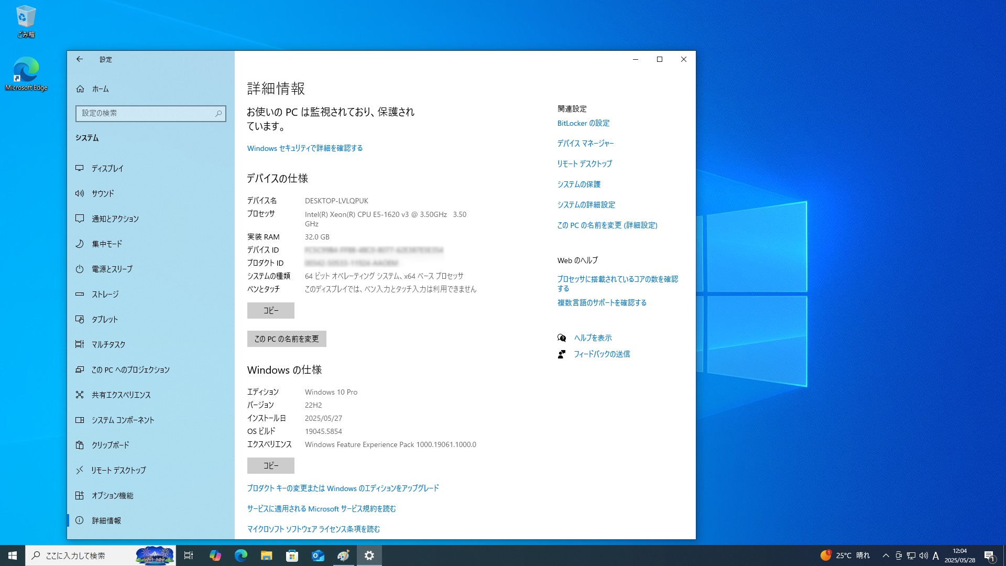The image size is (1006, 566).
Task: Click the 共有エクスペリエンス icon
Action: point(80,395)
